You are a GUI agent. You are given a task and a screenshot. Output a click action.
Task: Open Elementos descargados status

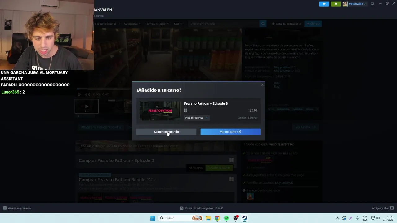201,208
